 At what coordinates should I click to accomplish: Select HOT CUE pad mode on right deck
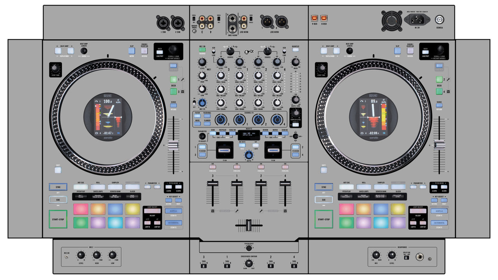[347, 187]
